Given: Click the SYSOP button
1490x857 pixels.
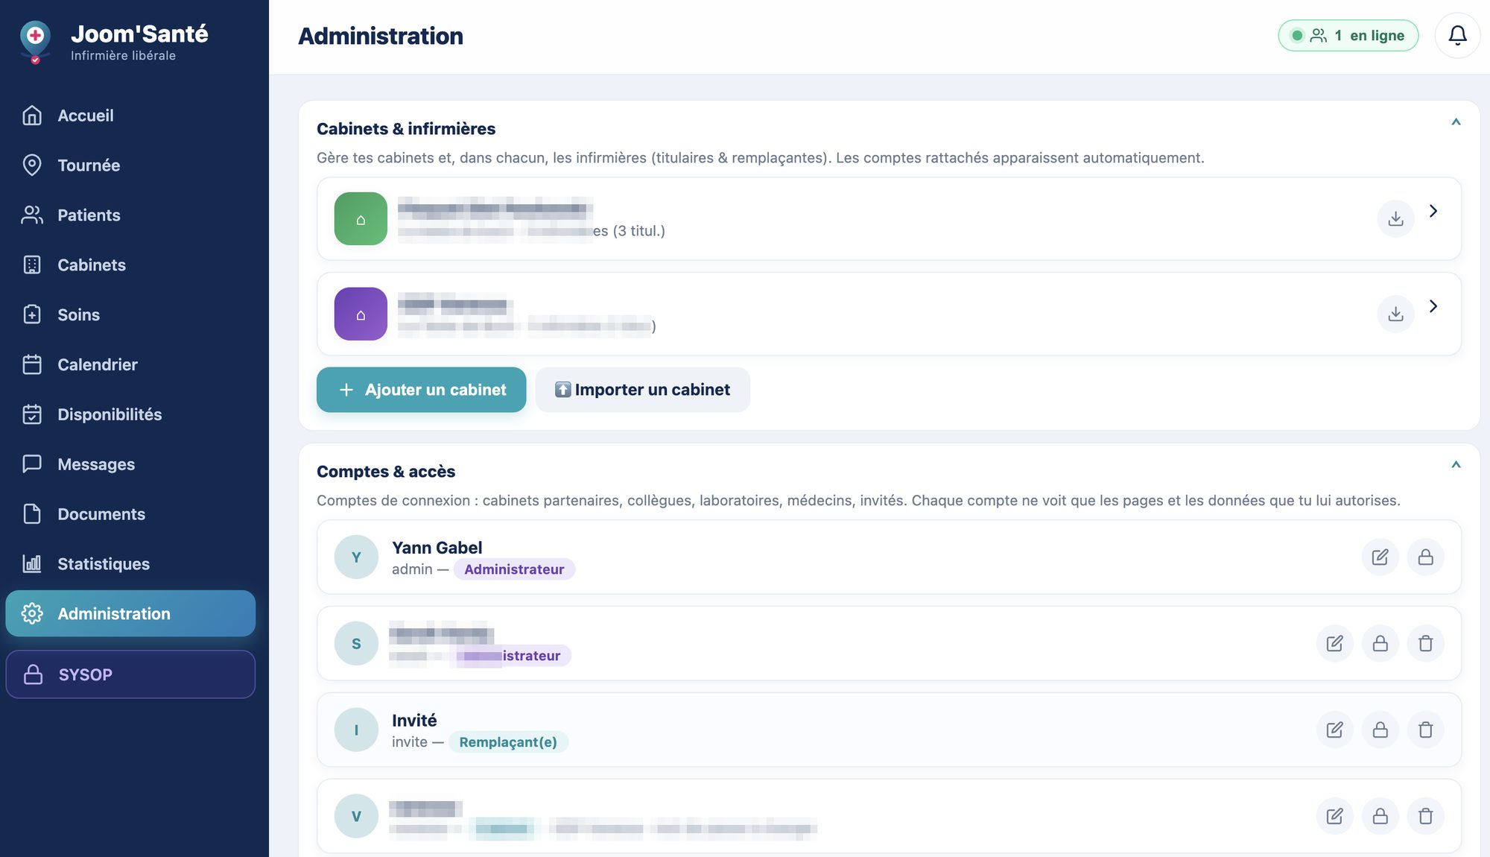Looking at the screenshot, I should (130, 674).
